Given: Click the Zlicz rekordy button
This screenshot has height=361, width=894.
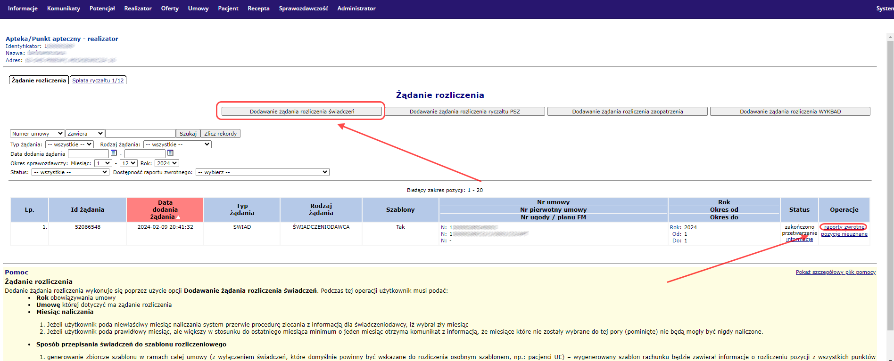Looking at the screenshot, I should pos(220,134).
